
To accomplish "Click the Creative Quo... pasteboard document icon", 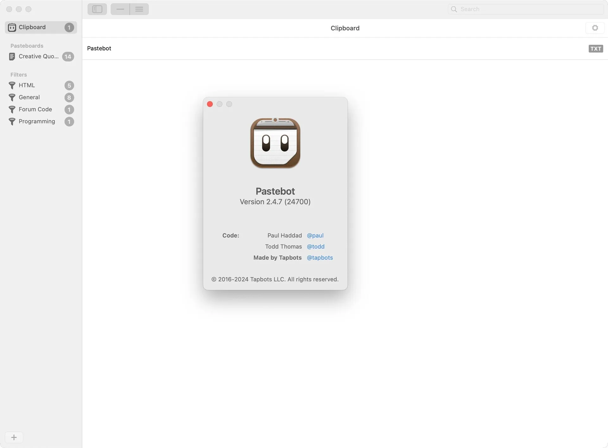I will [x=12, y=56].
